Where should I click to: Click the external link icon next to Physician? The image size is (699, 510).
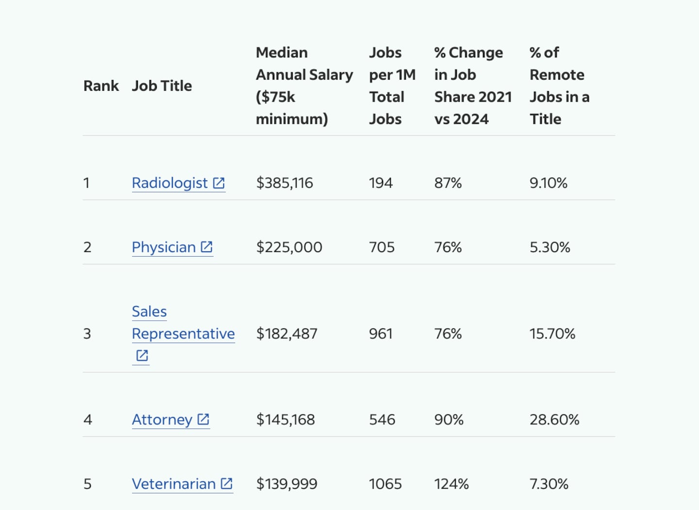[x=207, y=247]
